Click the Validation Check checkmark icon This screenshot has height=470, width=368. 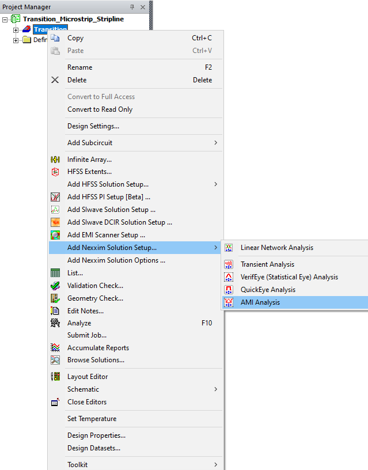coord(55,286)
